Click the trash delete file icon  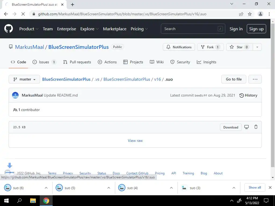pos(256,127)
